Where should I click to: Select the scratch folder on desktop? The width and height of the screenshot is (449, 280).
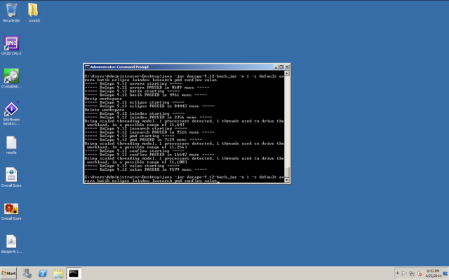pyautogui.click(x=34, y=13)
